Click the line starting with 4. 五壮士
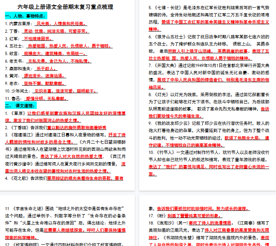Viewport: 276px width, 246px height. 59,46
